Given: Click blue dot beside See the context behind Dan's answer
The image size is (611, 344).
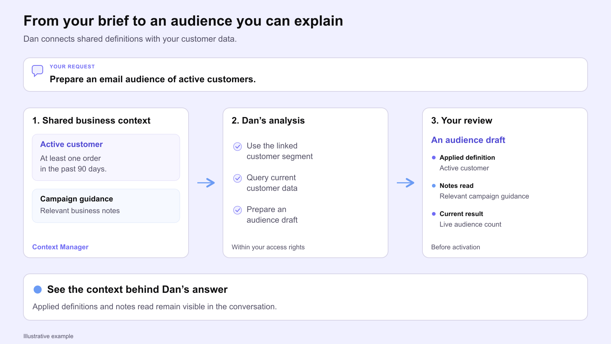Looking at the screenshot, I should click(x=38, y=290).
